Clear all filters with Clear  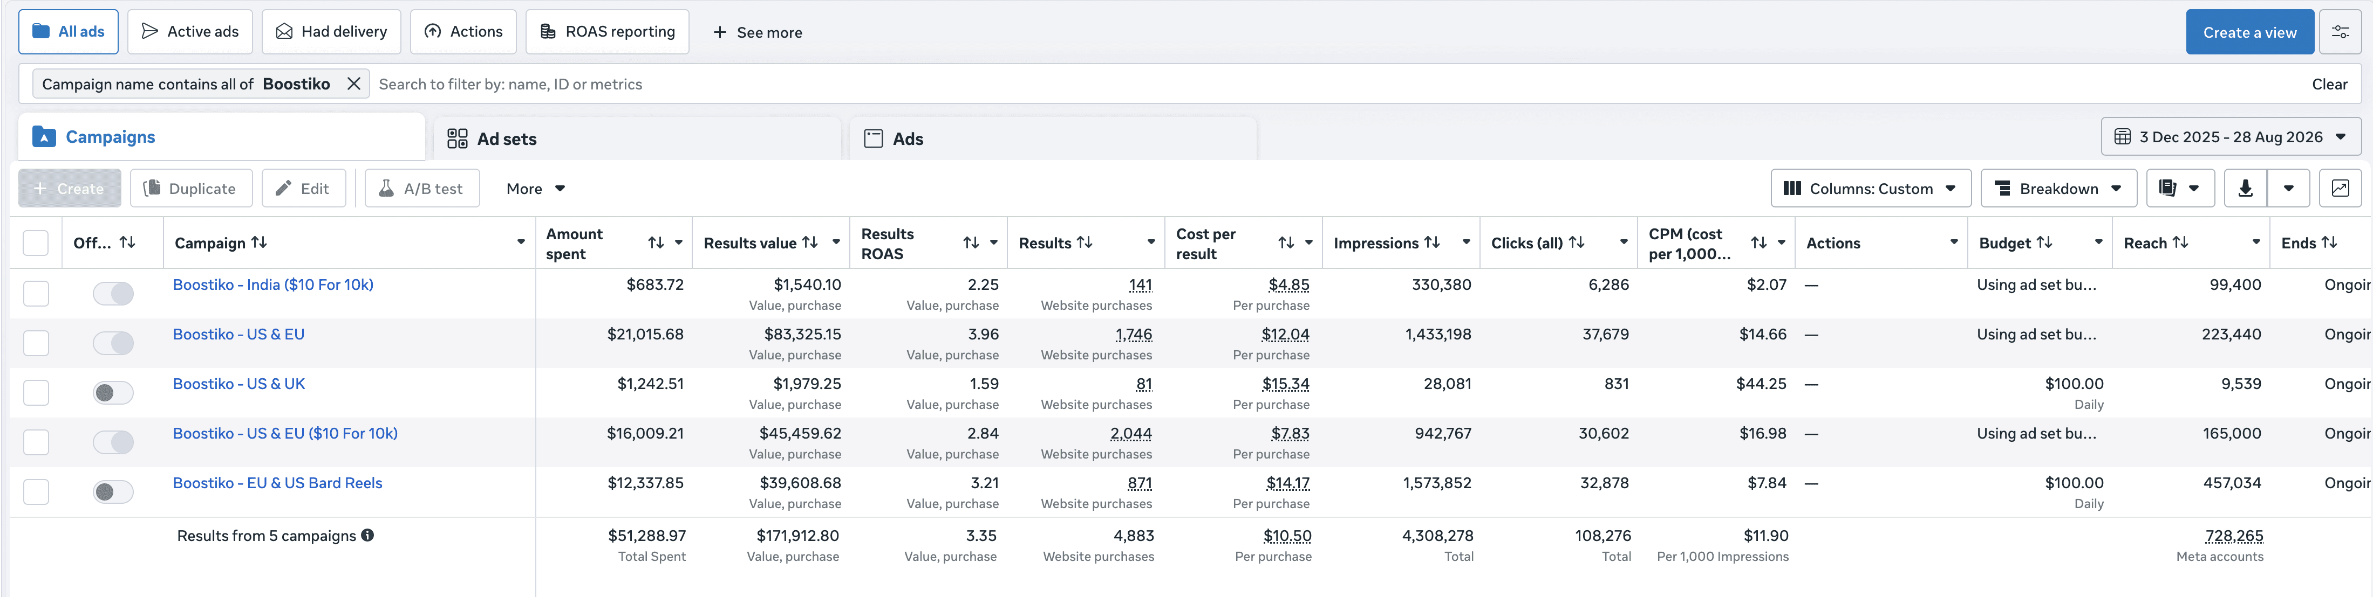pos(2329,84)
